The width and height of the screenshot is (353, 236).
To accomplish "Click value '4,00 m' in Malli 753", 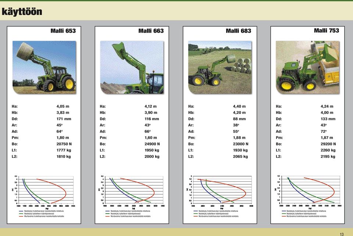I will (x=327, y=113).
